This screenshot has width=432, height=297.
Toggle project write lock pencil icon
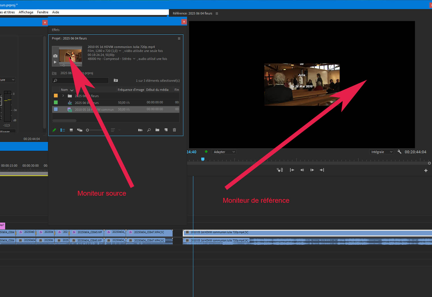click(x=54, y=130)
